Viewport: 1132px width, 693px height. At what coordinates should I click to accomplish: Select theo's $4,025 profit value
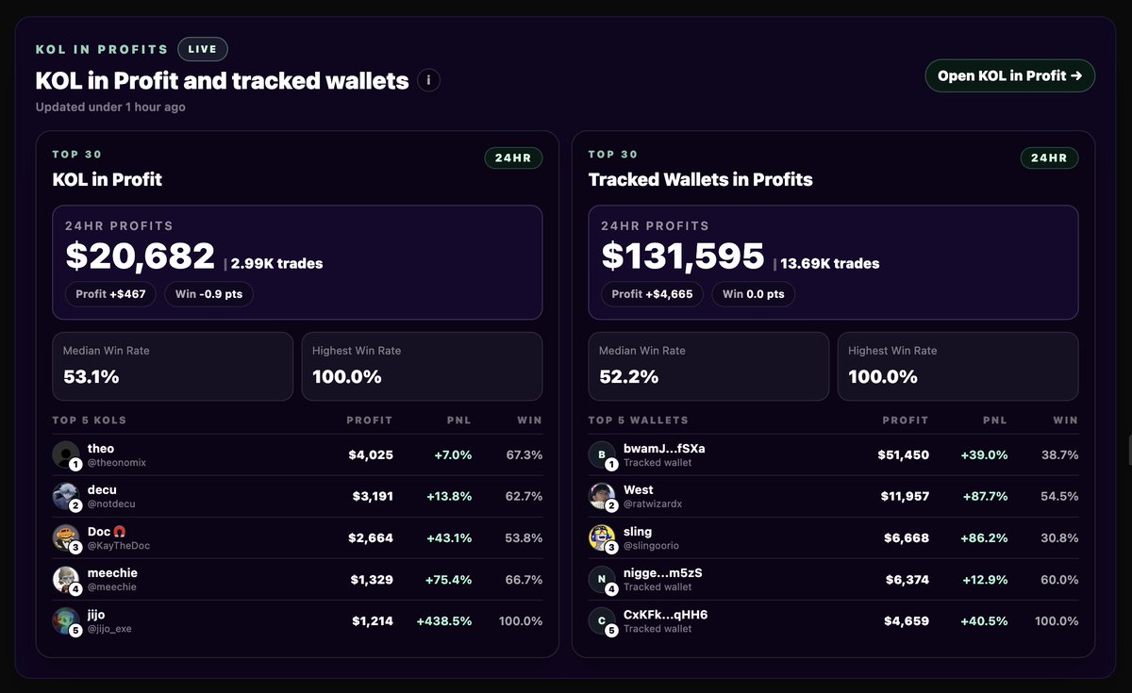pyautogui.click(x=371, y=455)
